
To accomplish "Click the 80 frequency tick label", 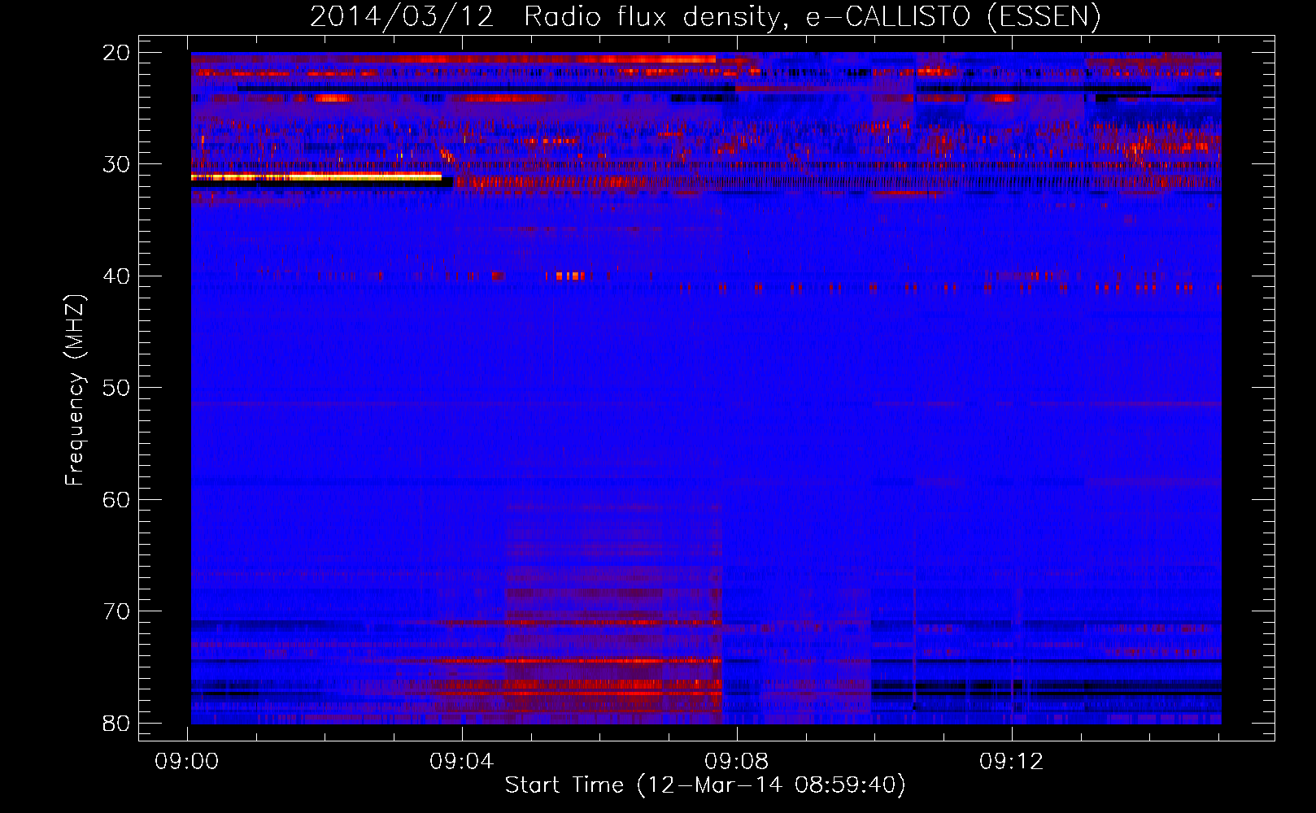I will click(x=117, y=724).
